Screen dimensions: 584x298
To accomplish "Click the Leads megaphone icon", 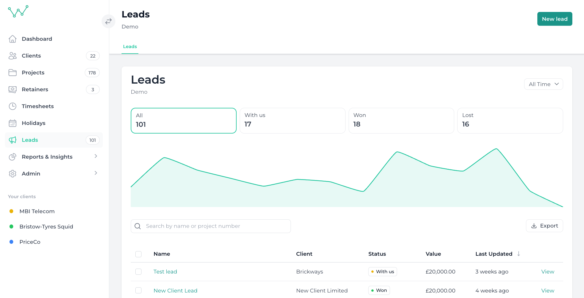I will (13, 140).
